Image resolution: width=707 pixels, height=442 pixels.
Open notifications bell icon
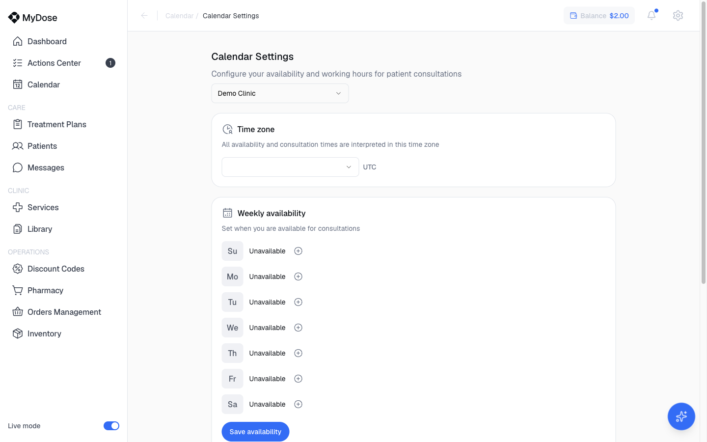pos(652,15)
